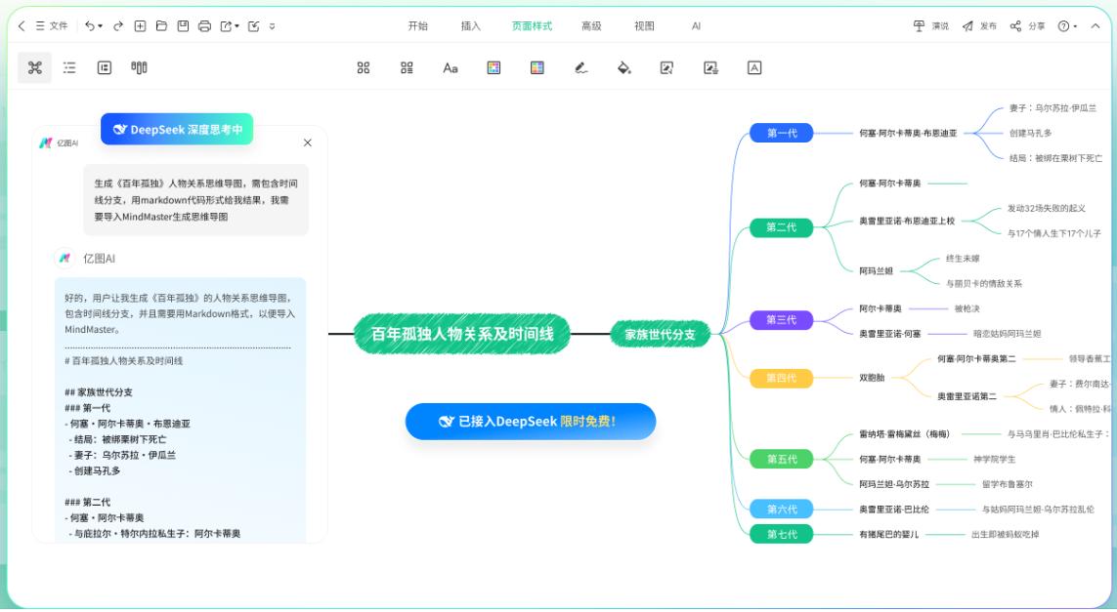Click the undo arrow
1117x612 pixels.
point(89,26)
